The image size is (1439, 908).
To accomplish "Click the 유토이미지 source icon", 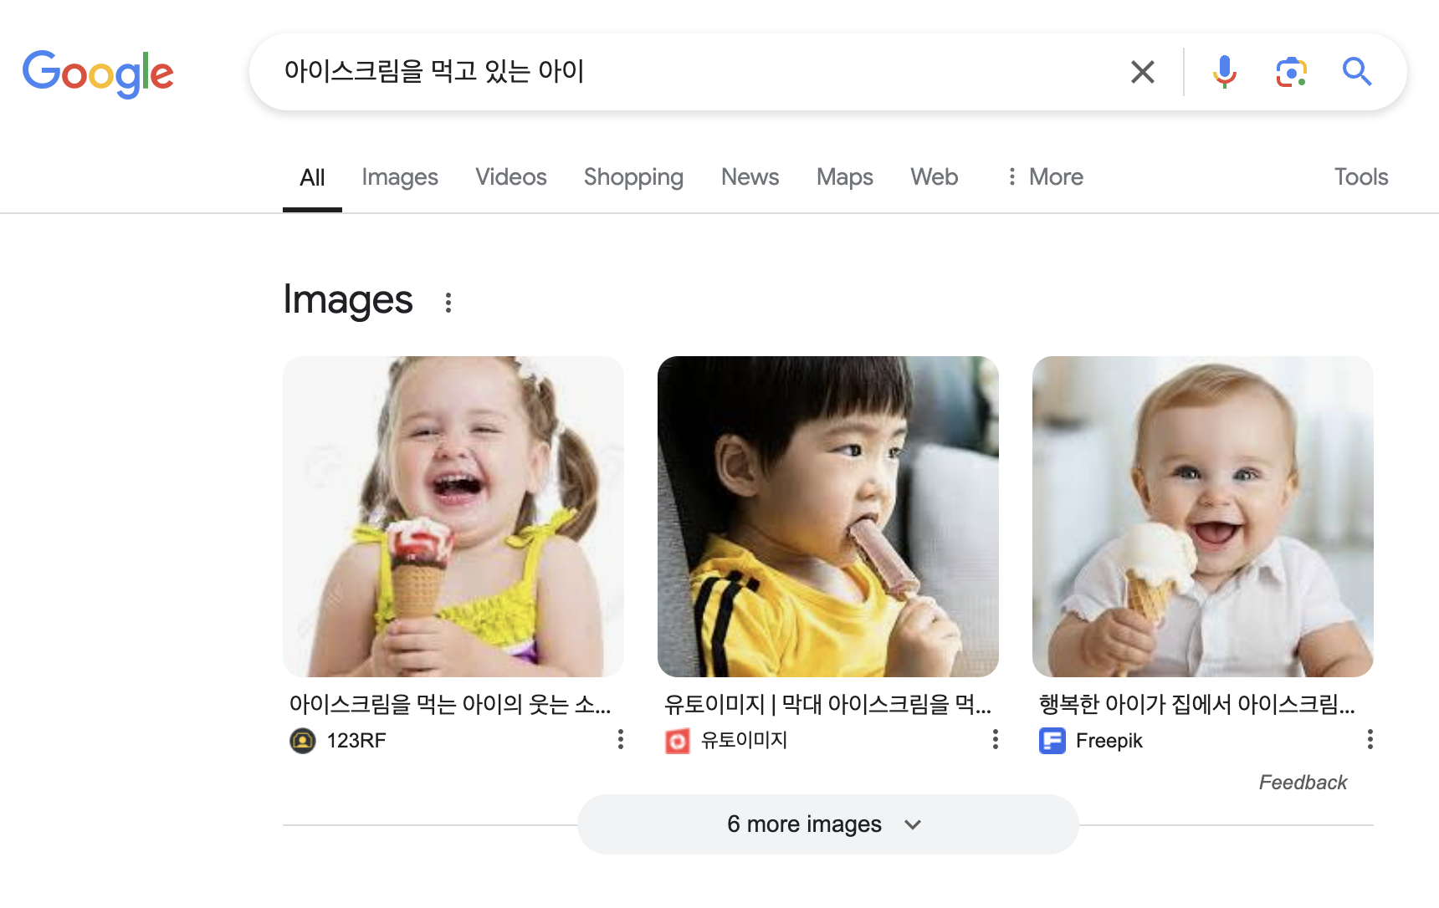I will point(678,740).
